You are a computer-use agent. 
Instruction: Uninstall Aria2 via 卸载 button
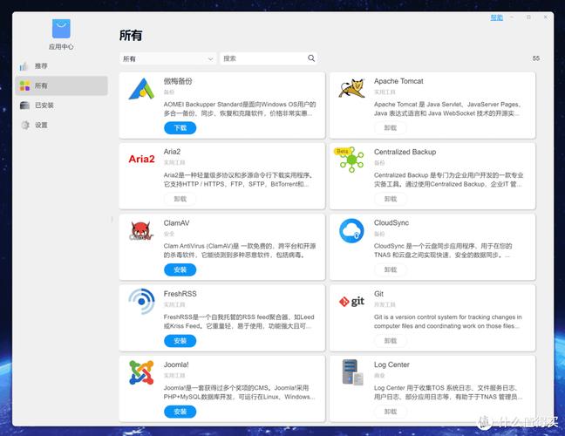click(x=180, y=199)
